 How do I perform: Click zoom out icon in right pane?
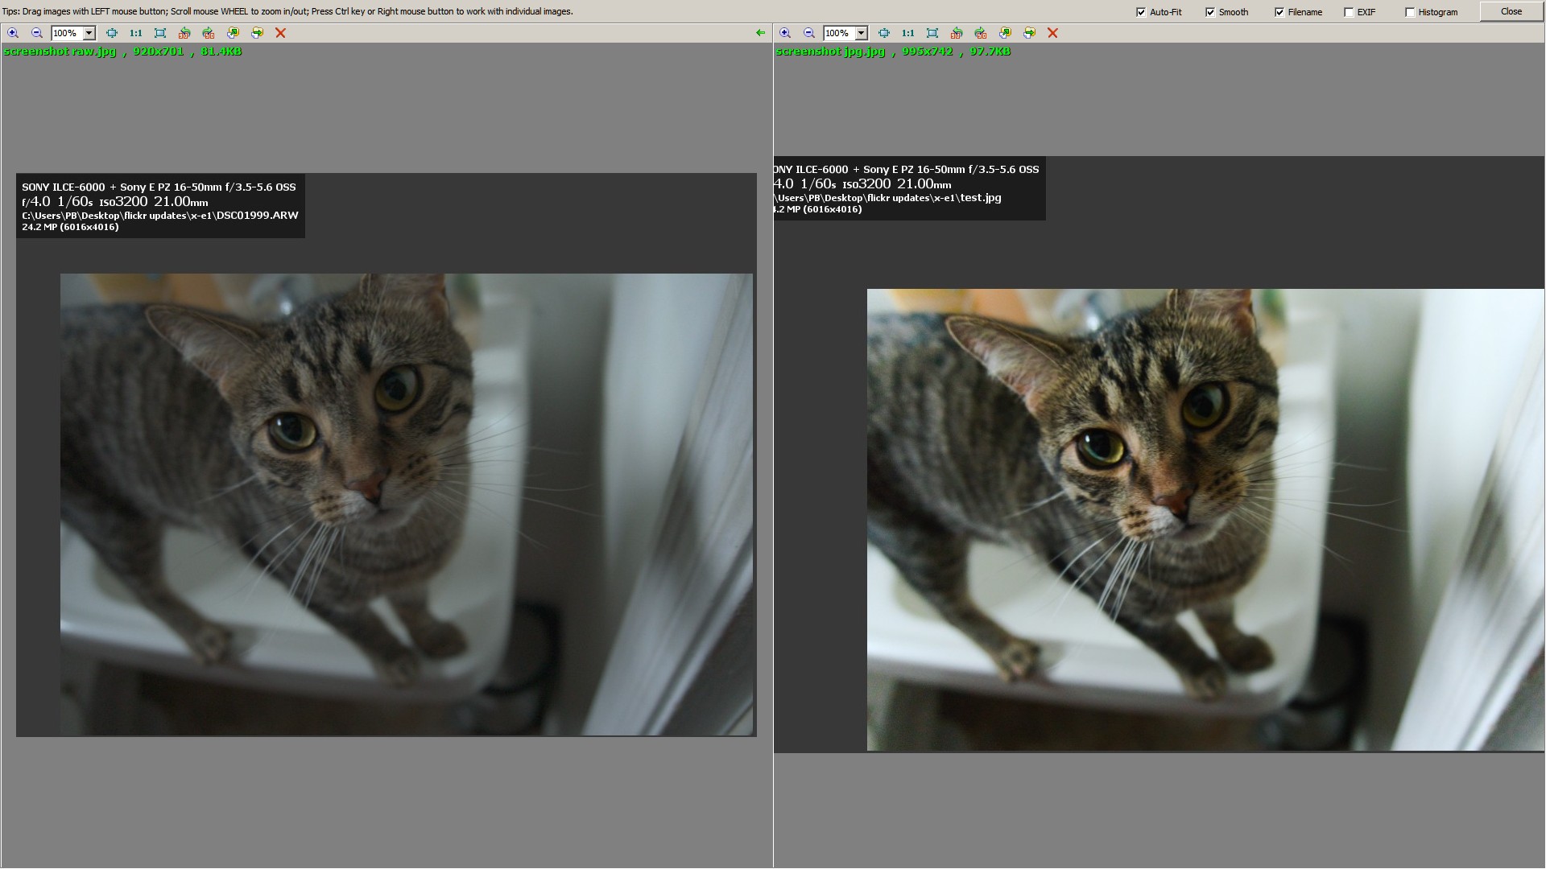[809, 33]
